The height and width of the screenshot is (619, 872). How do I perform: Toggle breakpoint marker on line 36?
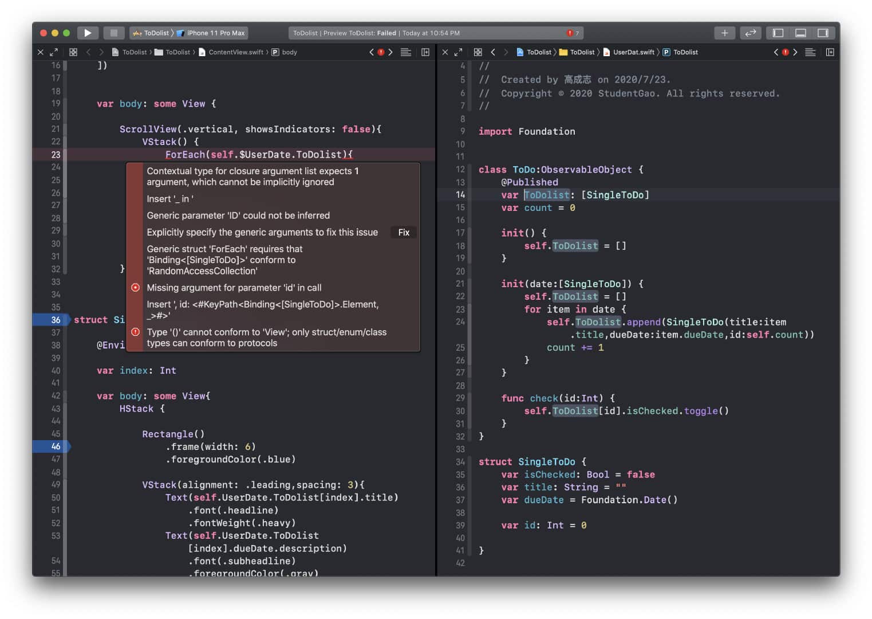51,320
